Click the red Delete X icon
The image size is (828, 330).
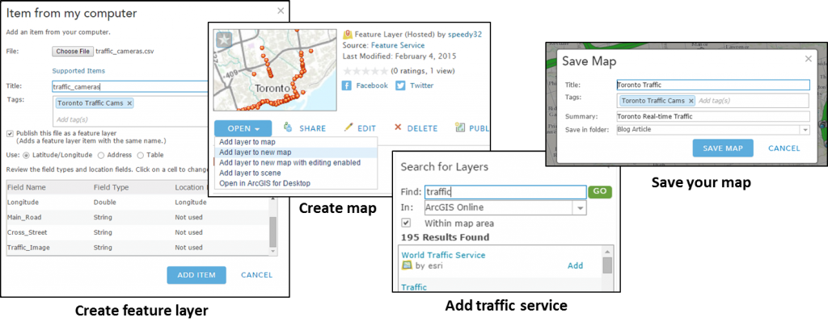(x=398, y=127)
